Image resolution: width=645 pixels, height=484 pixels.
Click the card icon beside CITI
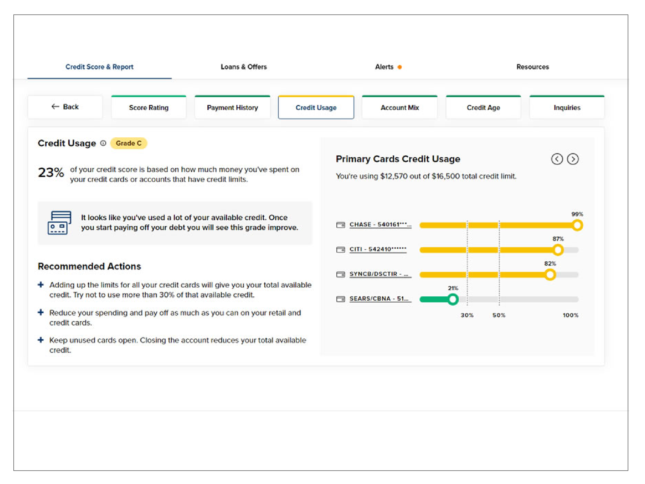(x=341, y=250)
